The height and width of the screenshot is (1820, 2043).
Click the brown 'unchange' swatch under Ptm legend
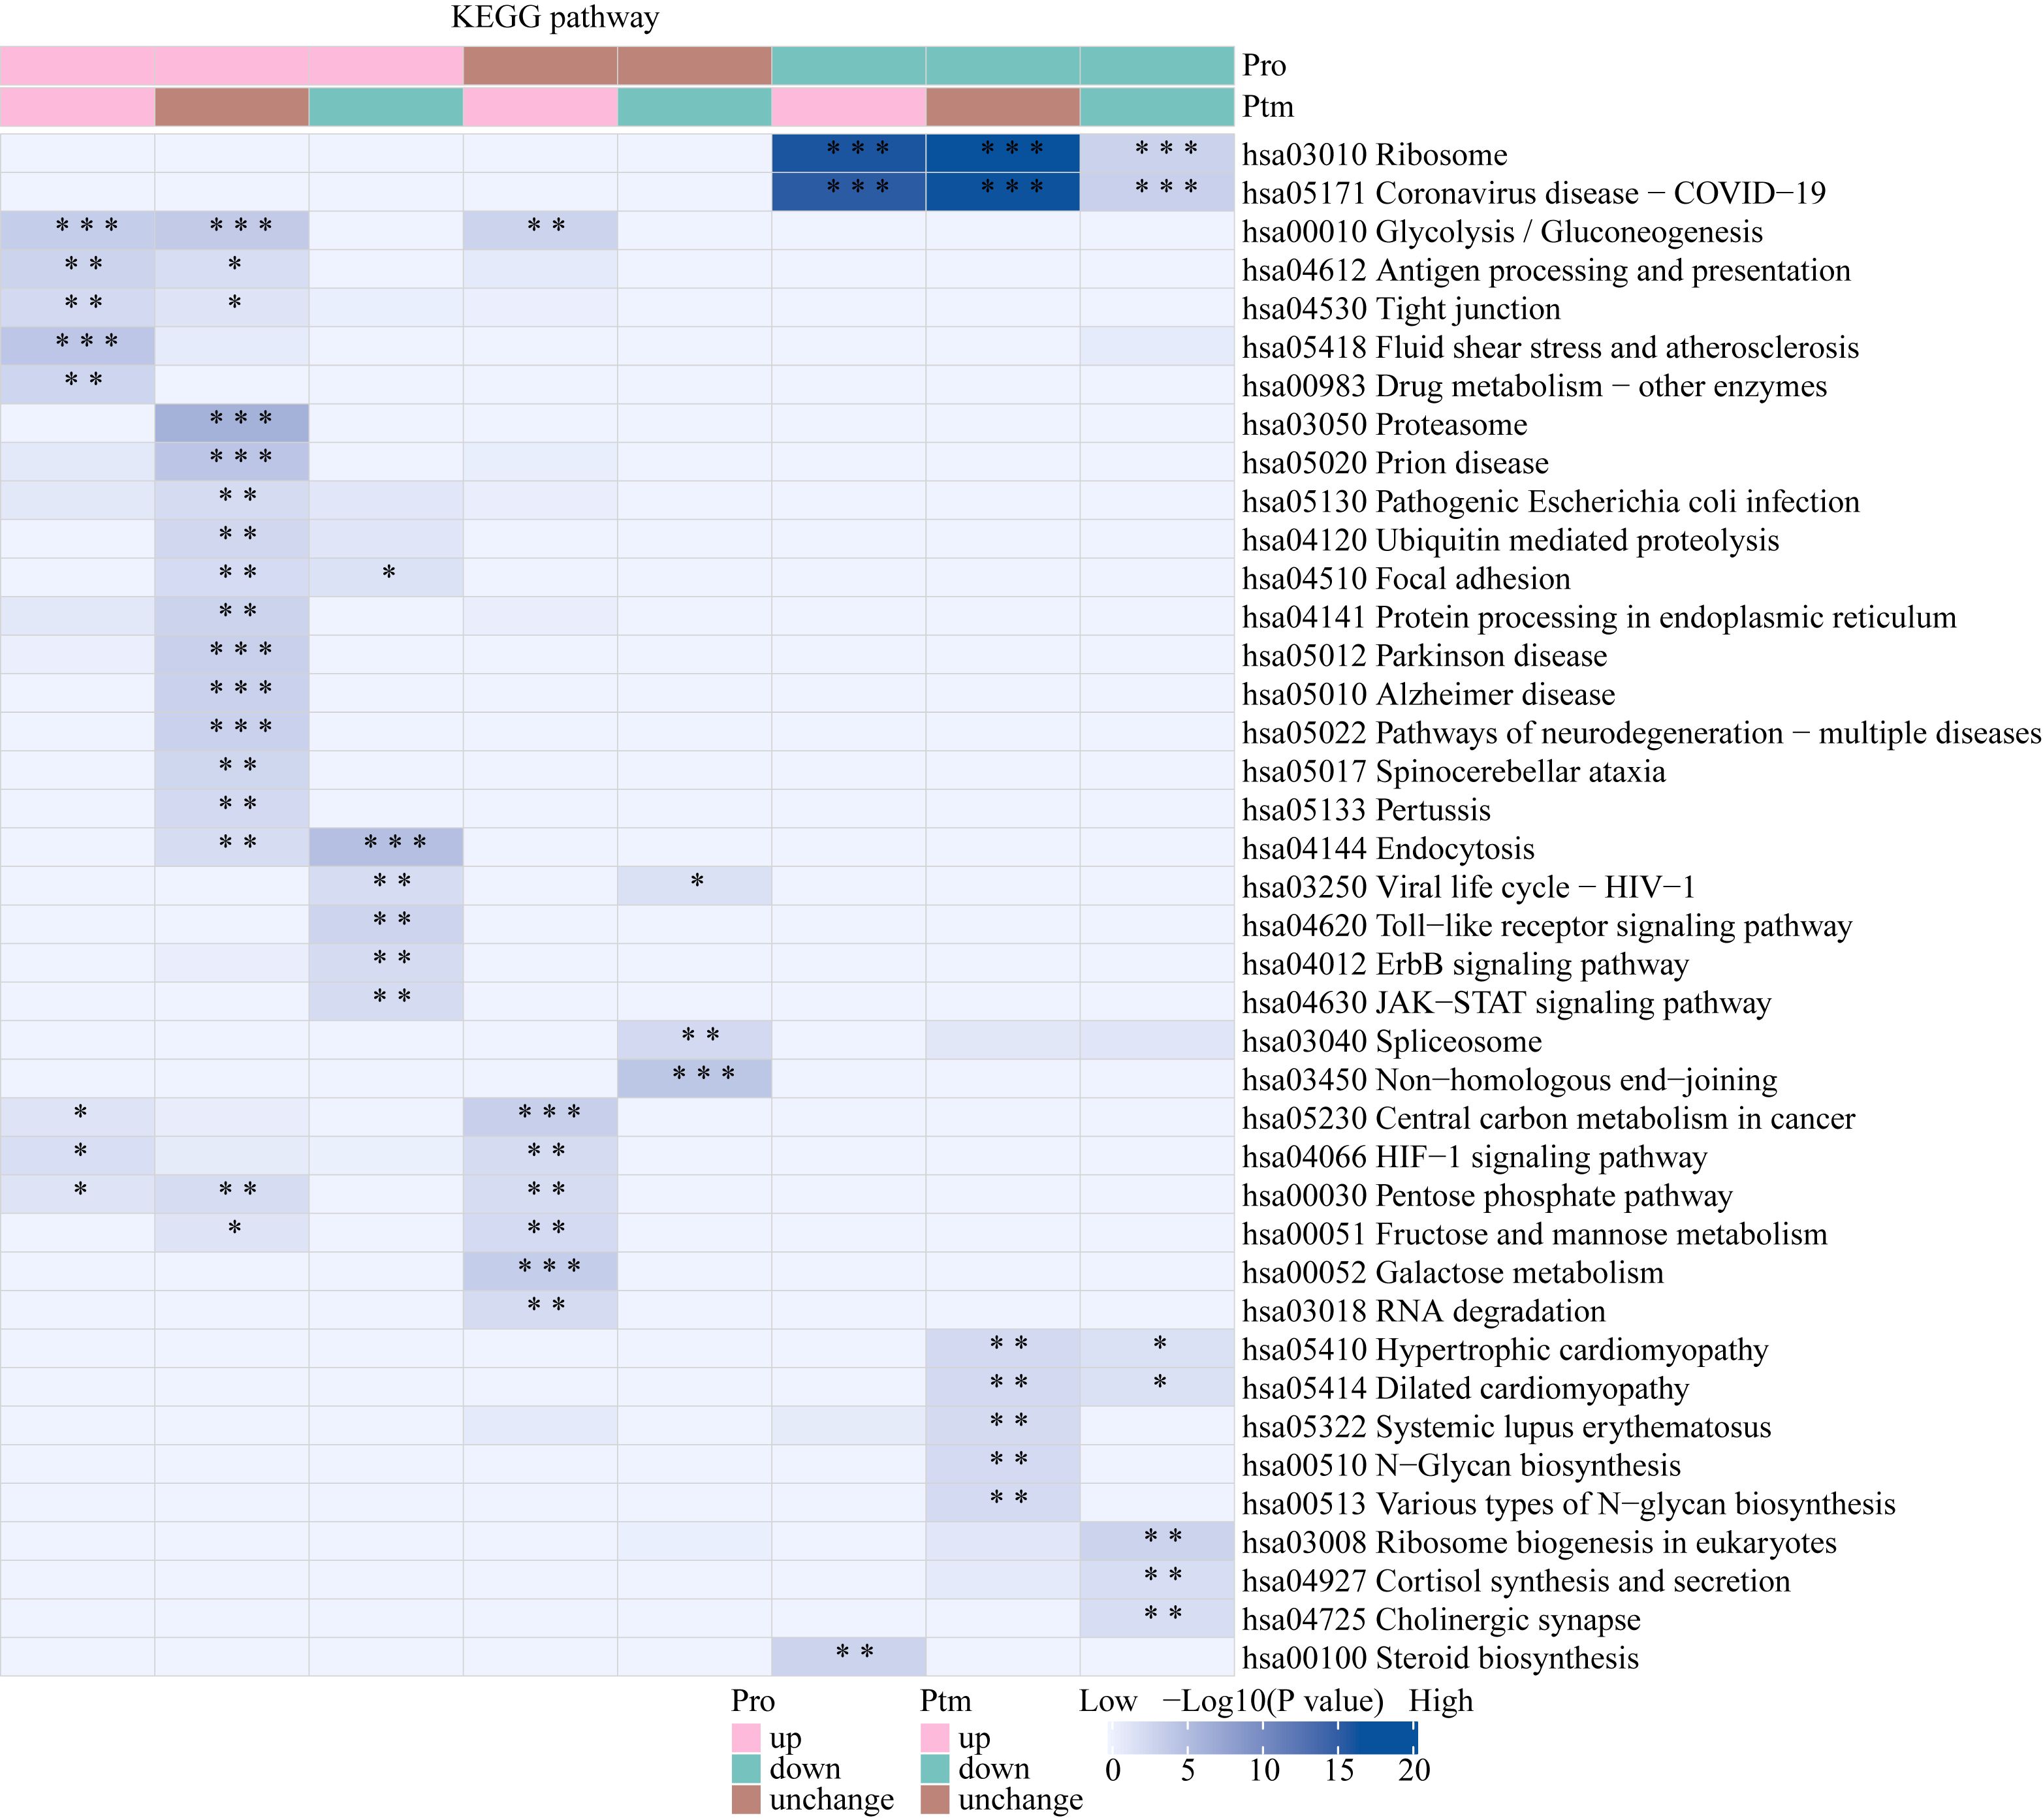pyautogui.click(x=935, y=1800)
